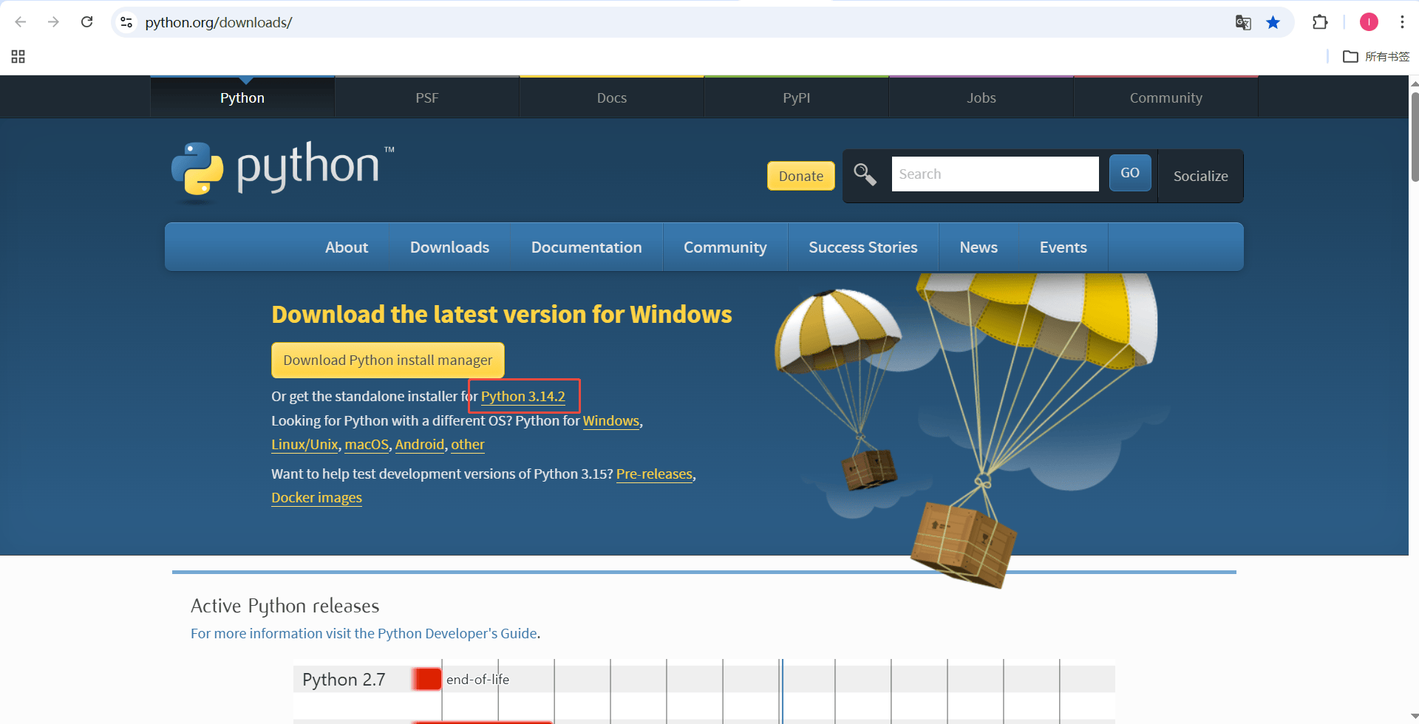View site information icon in address bar
1419x724 pixels.
coord(126,22)
